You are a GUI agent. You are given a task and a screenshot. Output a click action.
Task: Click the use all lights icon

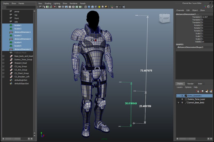tap(99, 7)
